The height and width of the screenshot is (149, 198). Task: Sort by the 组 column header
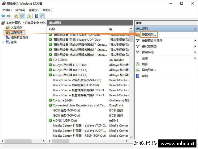118,29
